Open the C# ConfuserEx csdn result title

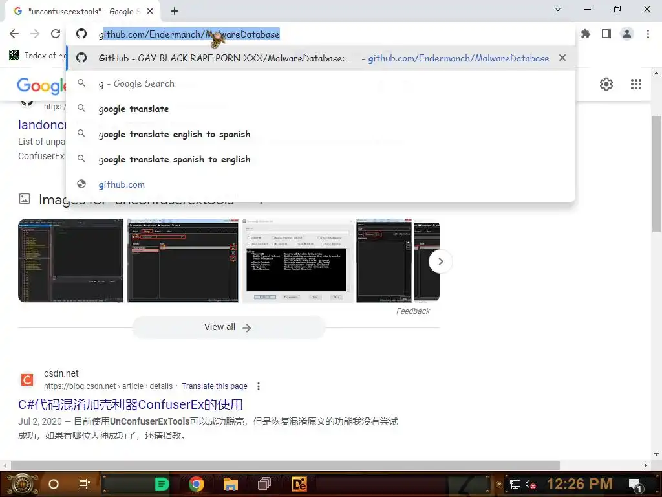pyautogui.click(x=131, y=404)
